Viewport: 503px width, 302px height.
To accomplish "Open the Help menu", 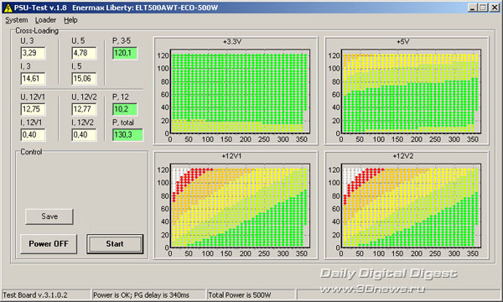I will [x=70, y=20].
